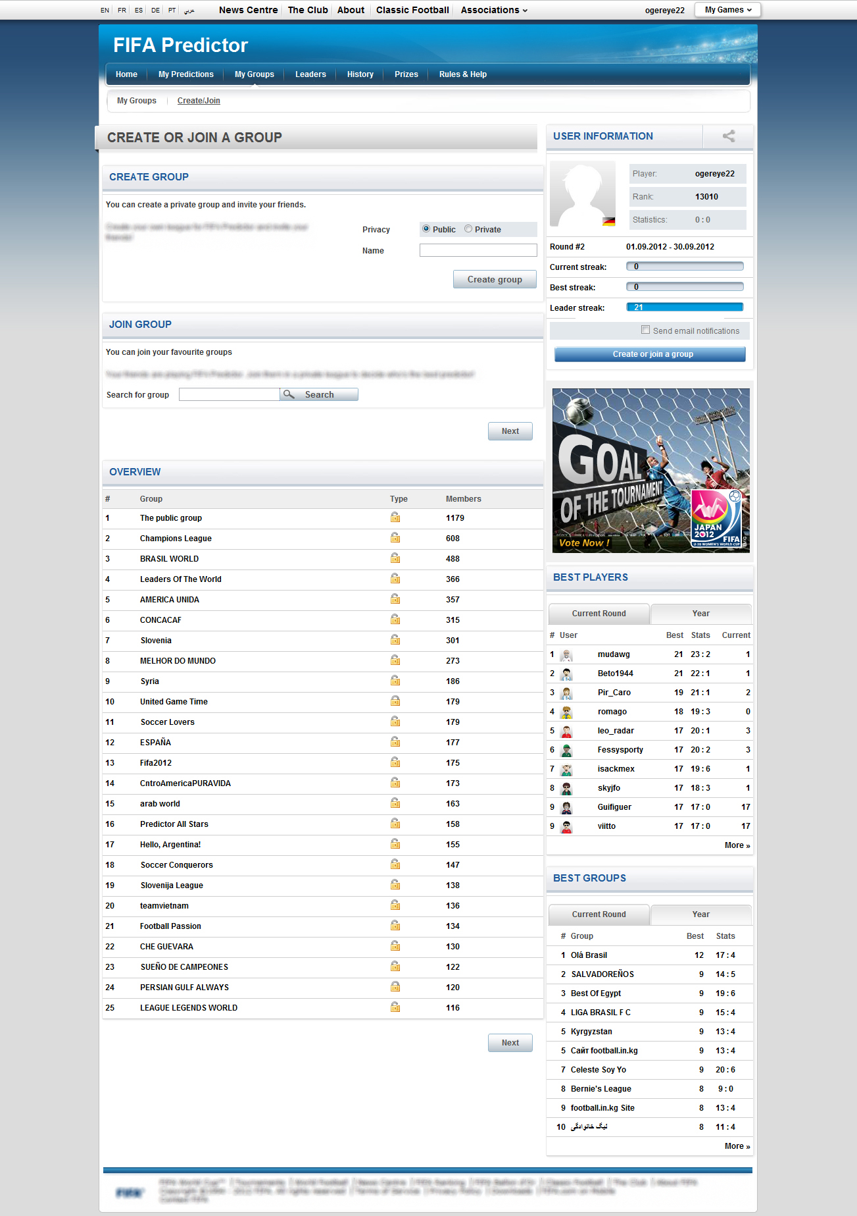The image size is (857, 1216).
Task: Click the Create group button
Action: [495, 279]
